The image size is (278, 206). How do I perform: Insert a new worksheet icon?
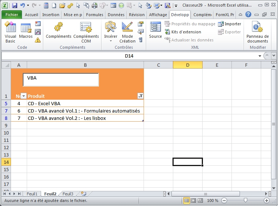point(84,194)
